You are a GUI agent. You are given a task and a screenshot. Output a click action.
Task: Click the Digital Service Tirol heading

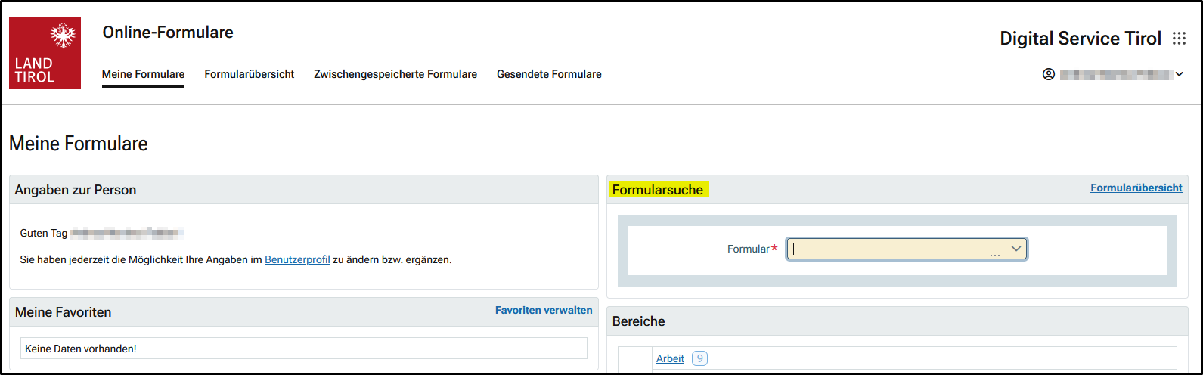(1080, 39)
